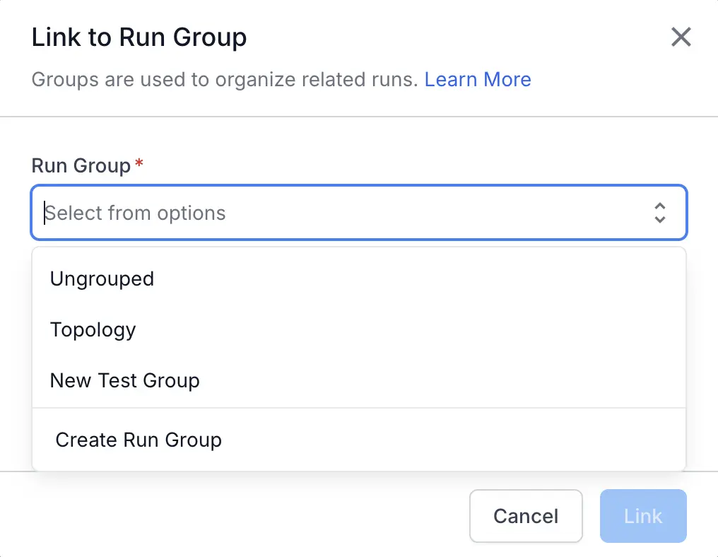
Task: Click the required asterisk next to Run Group
Action: (x=139, y=164)
